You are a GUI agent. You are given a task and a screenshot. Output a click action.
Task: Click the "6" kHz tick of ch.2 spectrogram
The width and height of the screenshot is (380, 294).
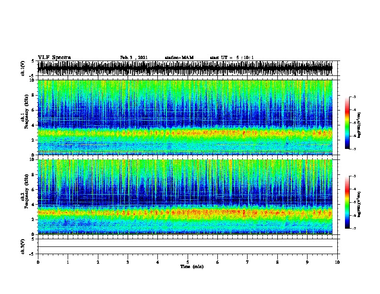click(x=34, y=190)
